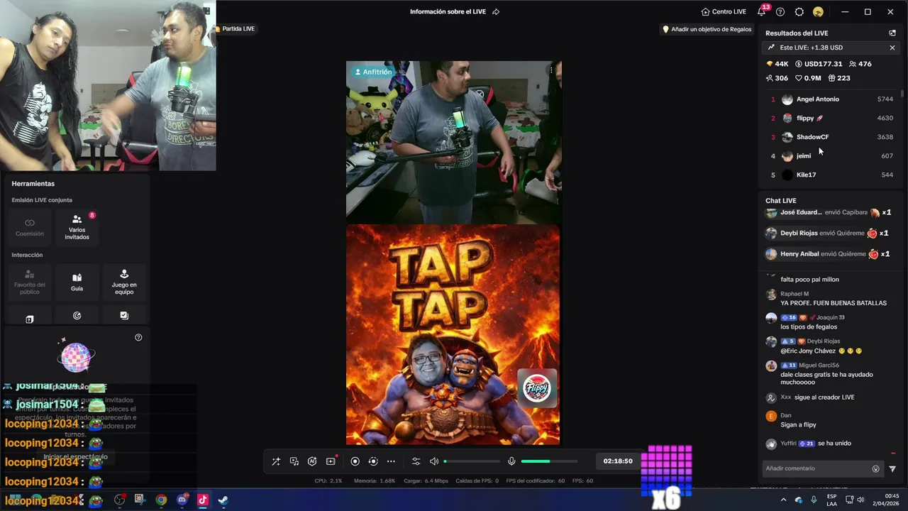Screen dimensions: 908x511
Task: Mute the microphone
Action: coord(511,461)
